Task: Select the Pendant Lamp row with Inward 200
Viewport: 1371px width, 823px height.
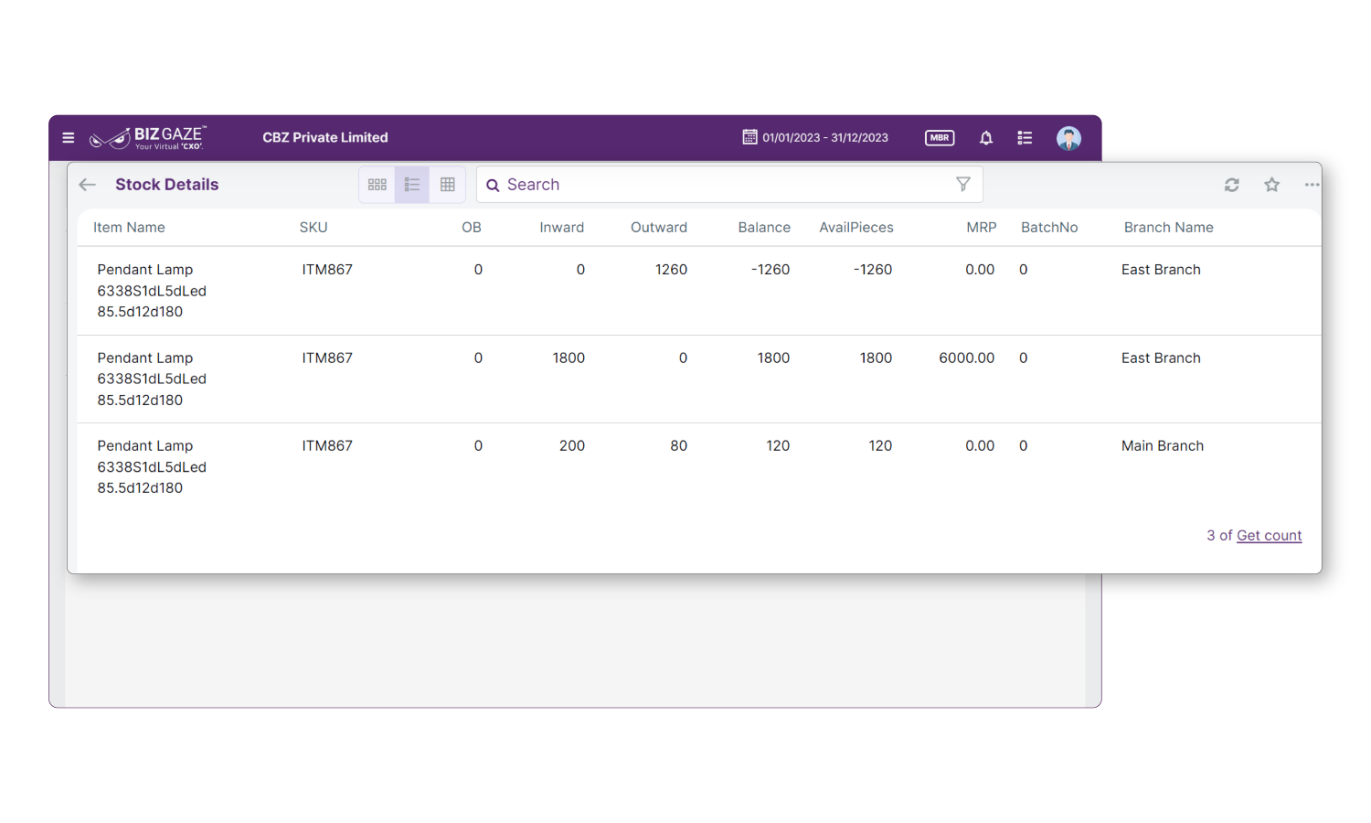Action: [699, 467]
